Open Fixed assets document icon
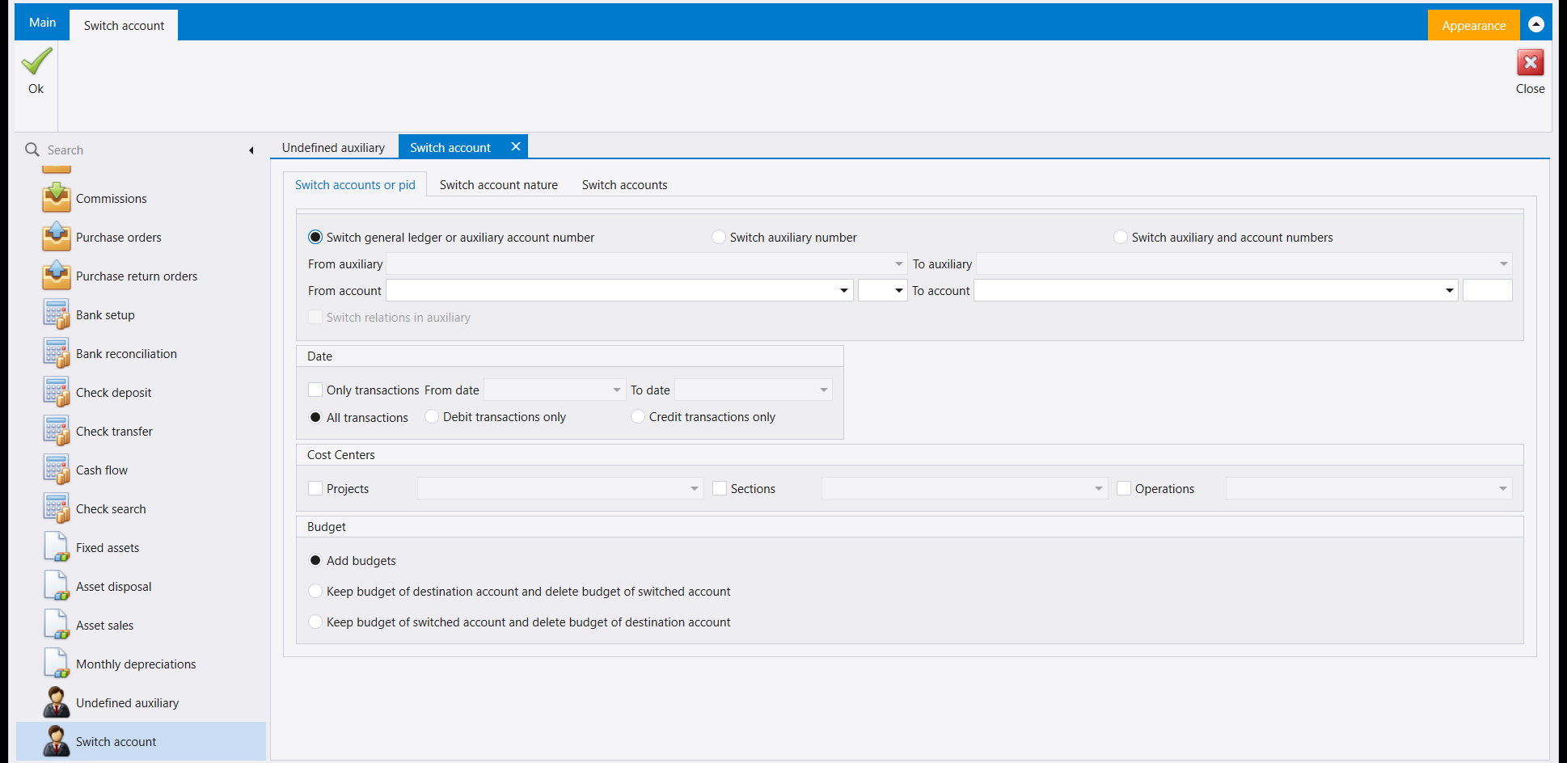The height and width of the screenshot is (763, 1567). pyautogui.click(x=57, y=547)
